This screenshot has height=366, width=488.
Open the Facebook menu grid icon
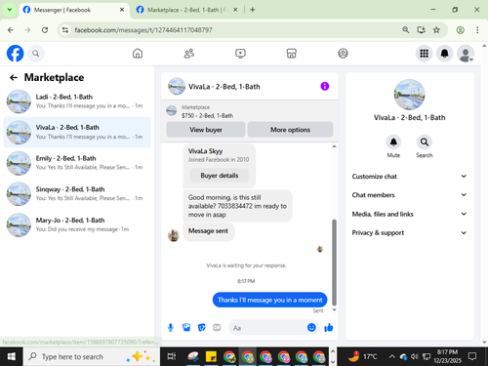tap(424, 54)
